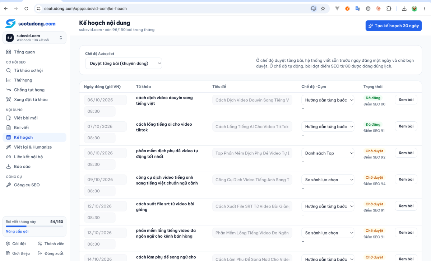Expand subsvid.com site switcher
431x261 pixels.
click(34, 38)
